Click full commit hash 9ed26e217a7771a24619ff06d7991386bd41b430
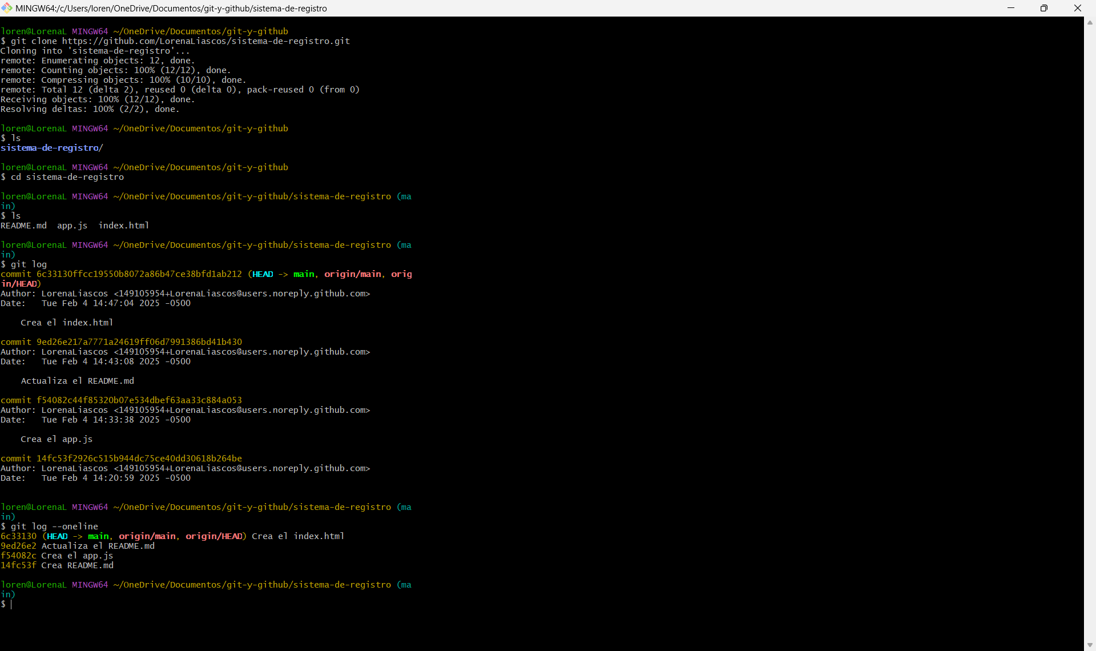1096x651 pixels. click(139, 342)
